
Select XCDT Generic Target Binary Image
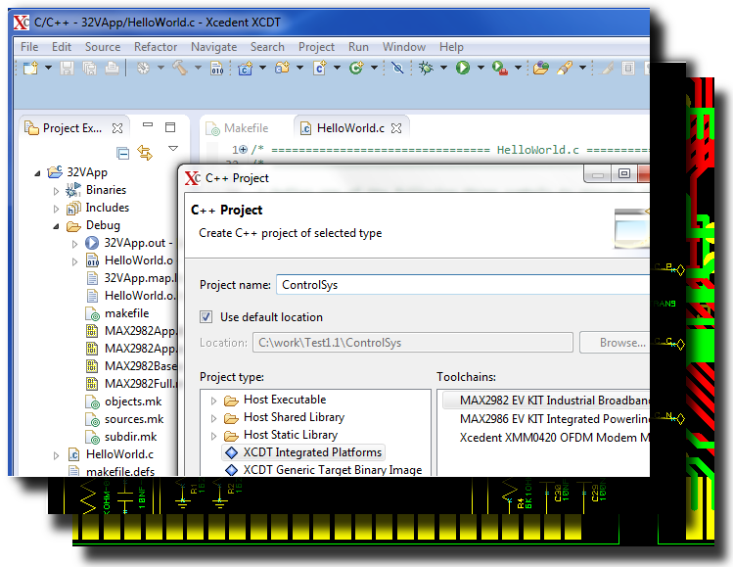tap(324, 470)
